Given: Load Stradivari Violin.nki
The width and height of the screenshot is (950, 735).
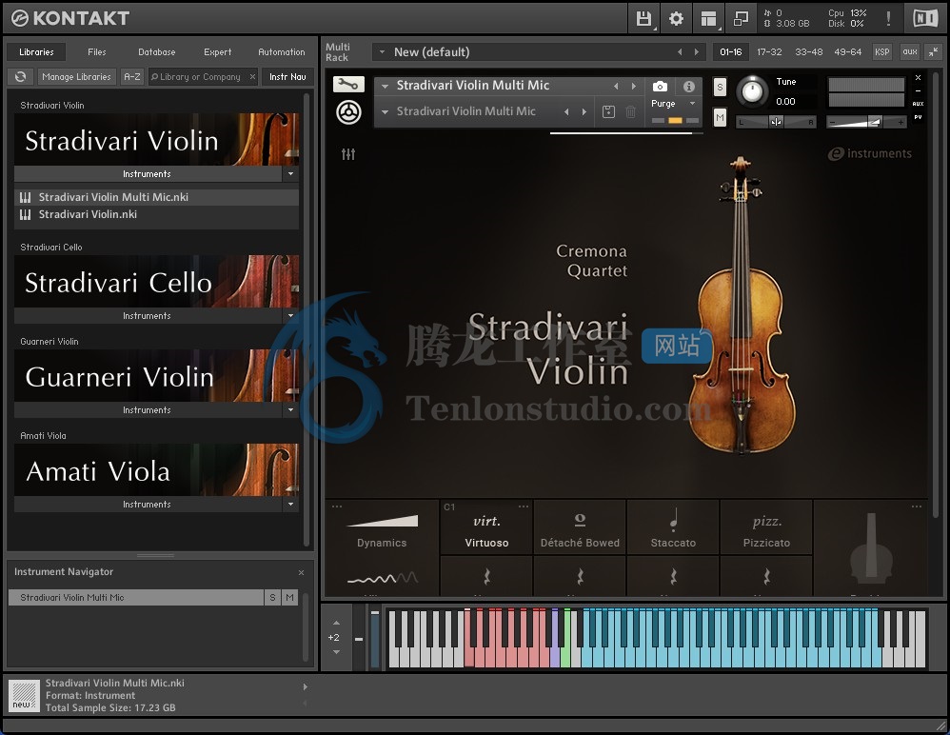Looking at the screenshot, I should pyautogui.click(x=157, y=214).
